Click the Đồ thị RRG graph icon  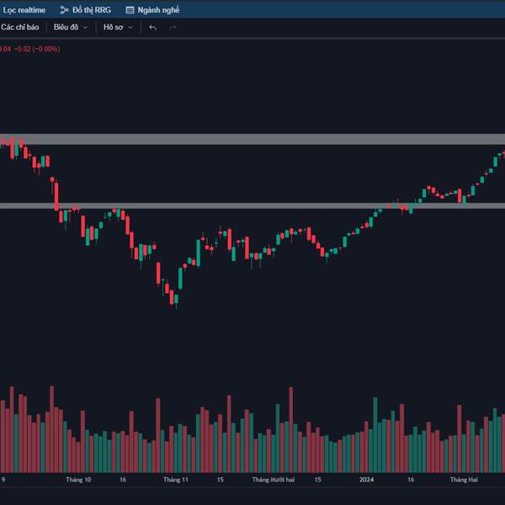[64, 10]
